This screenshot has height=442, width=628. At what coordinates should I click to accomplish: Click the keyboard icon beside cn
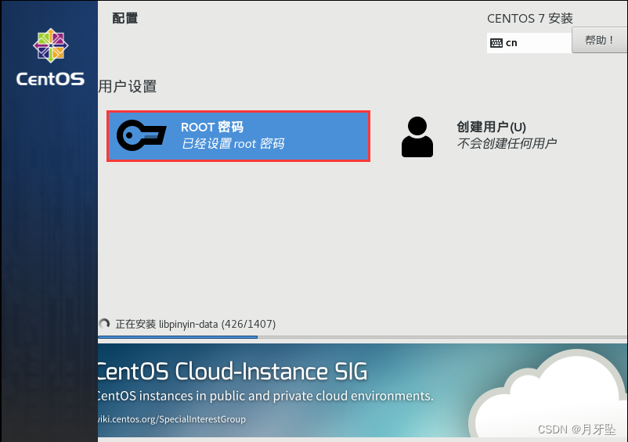496,43
